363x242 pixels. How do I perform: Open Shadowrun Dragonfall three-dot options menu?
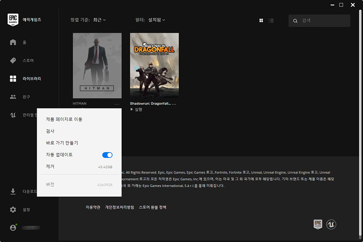click(x=174, y=104)
